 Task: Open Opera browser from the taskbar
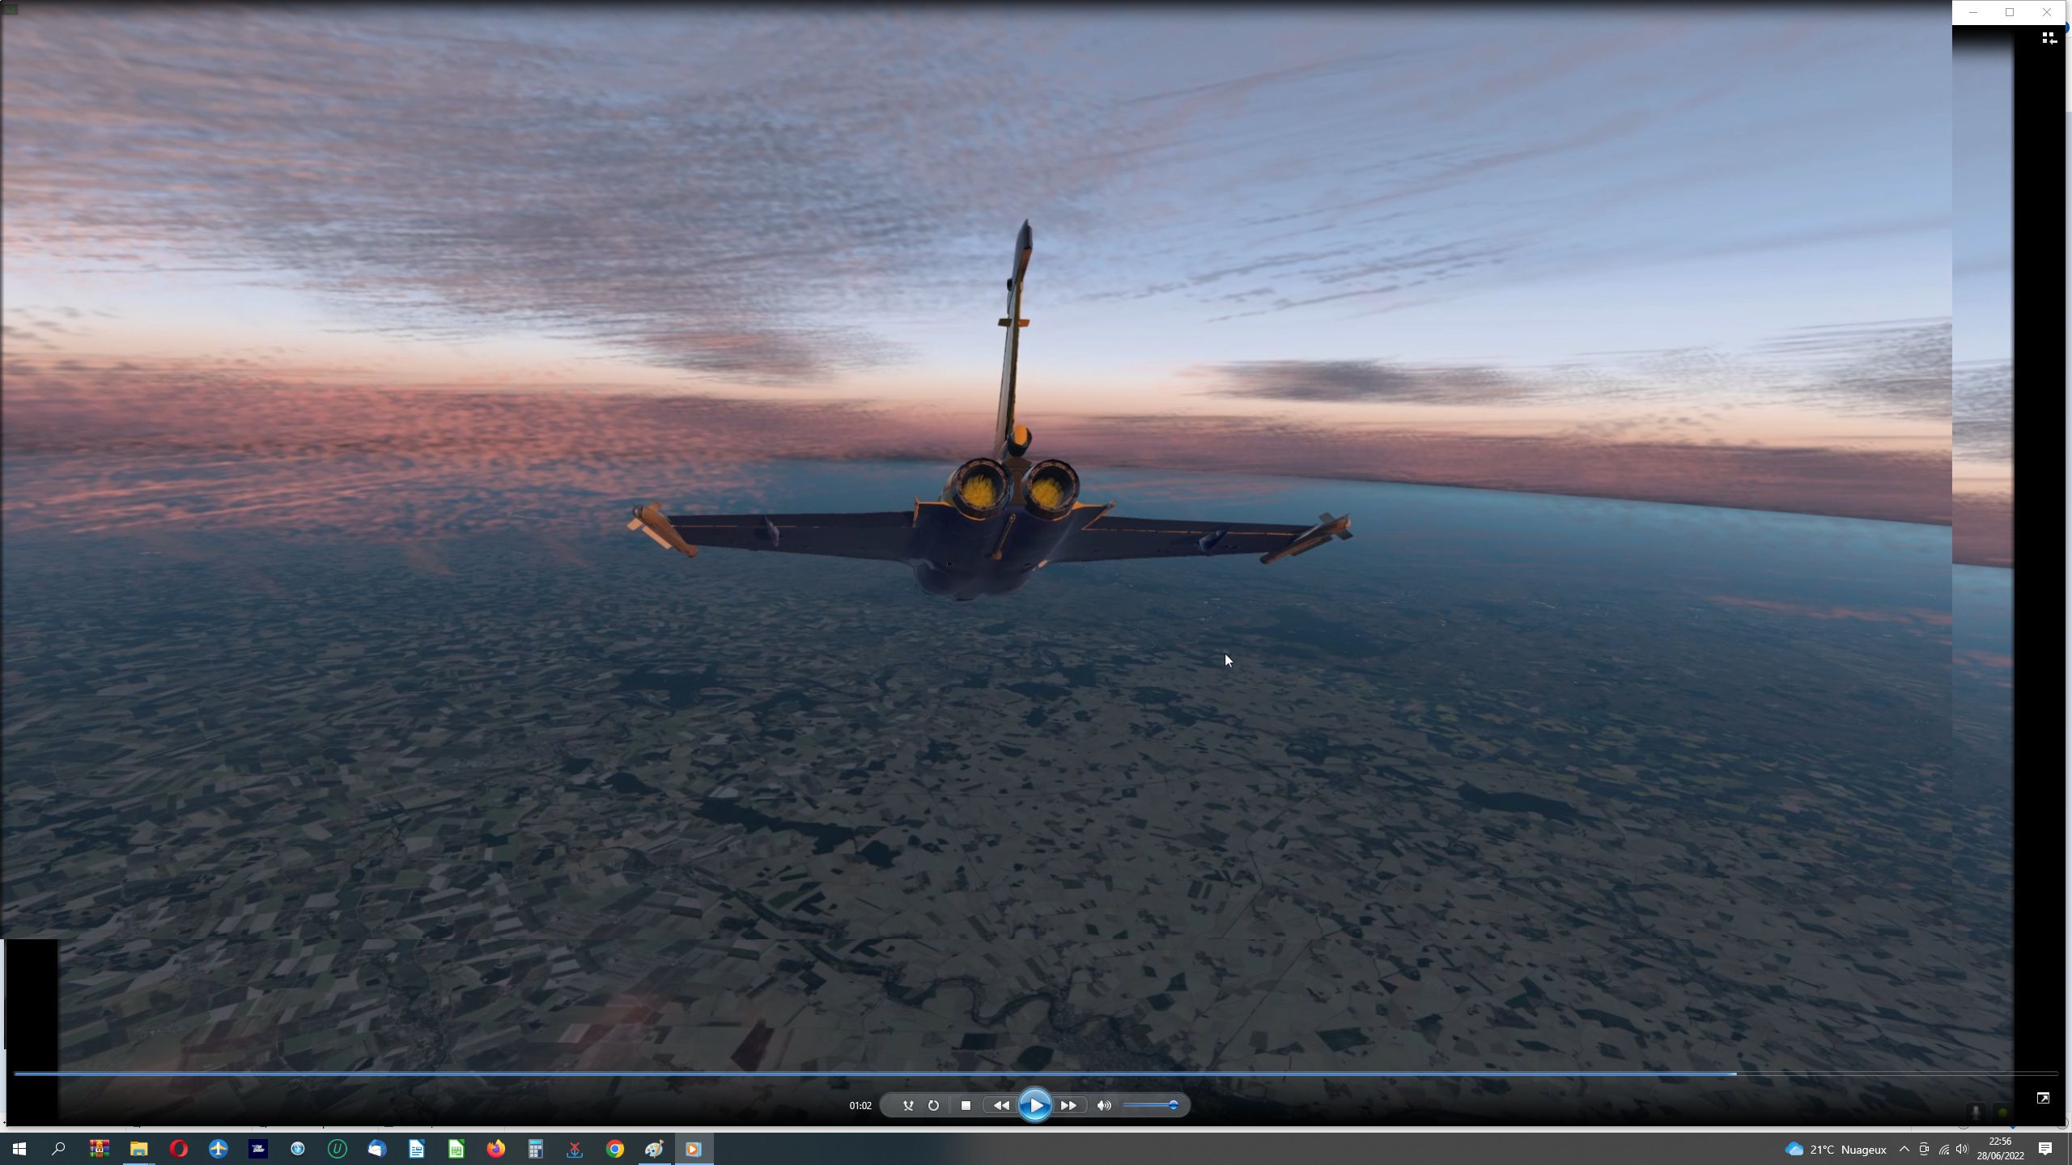[178, 1149]
